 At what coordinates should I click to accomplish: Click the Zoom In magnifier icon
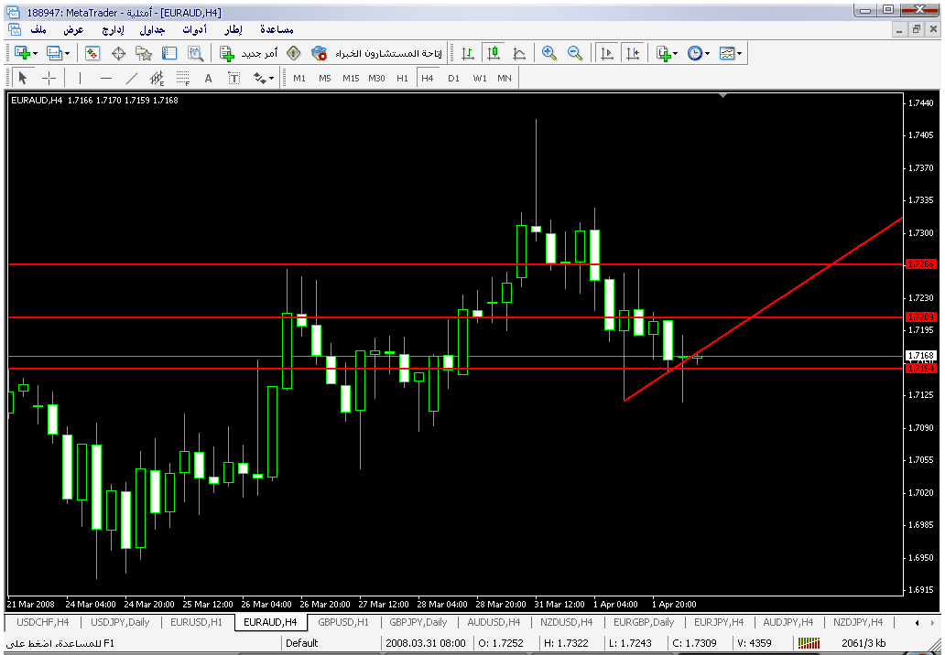549,53
